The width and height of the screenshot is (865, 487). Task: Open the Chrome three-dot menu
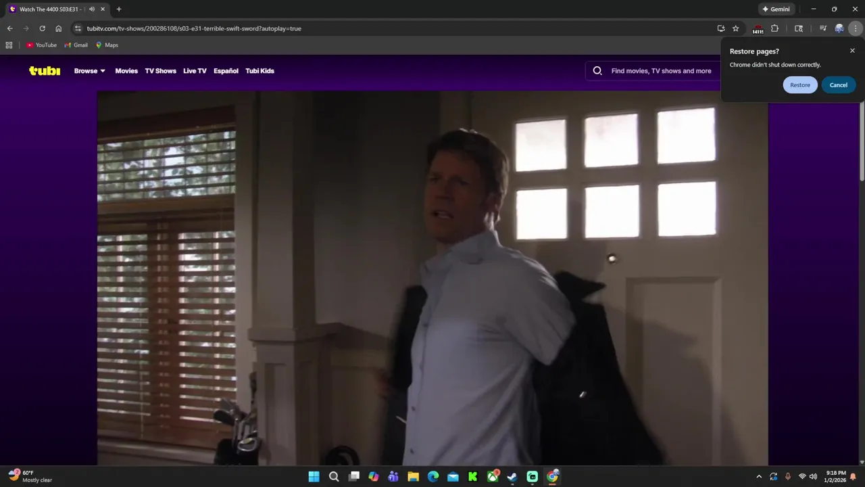click(x=856, y=28)
